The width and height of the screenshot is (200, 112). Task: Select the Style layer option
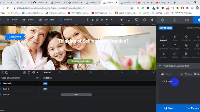click(175, 38)
